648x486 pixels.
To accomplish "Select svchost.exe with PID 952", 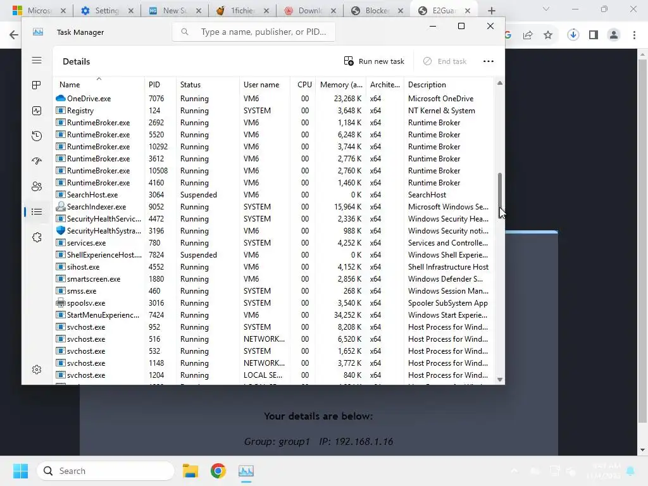I will [x=274, y=327].
